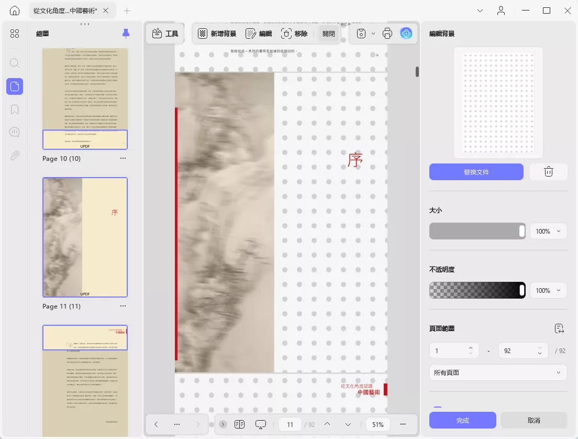Viewport: 578px width, 439px height.
Task: Open the attachments paperclip icon
Action: tap(15, 155)
